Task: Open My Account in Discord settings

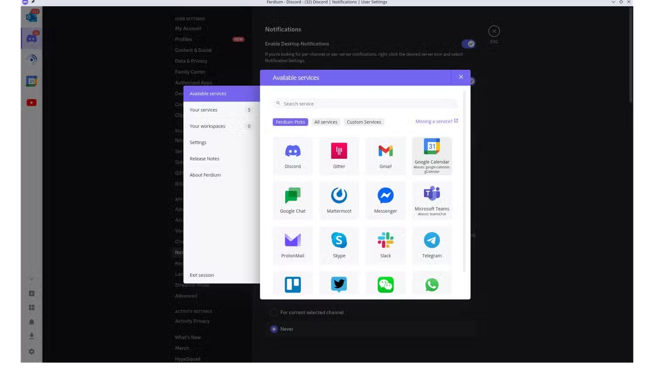Action: (188, 28)
